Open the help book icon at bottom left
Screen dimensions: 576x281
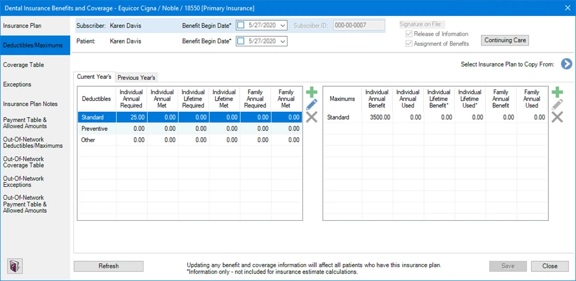click(x=15, y=266)
